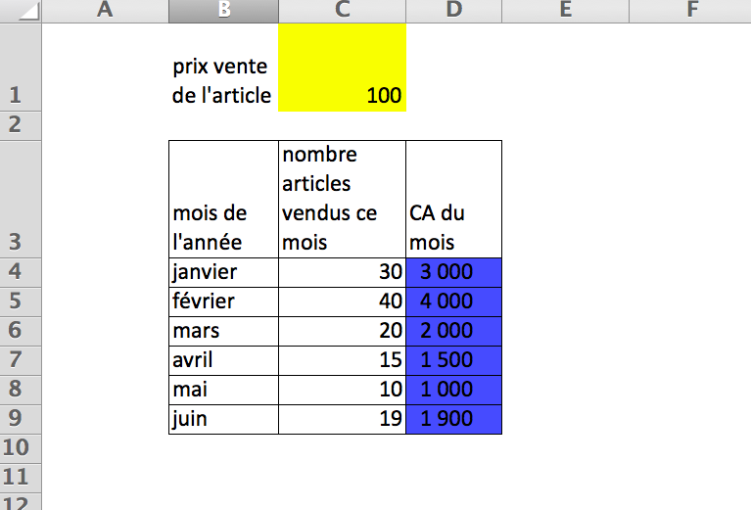Select the 'février' cell
The height and width of the screenshot is (510, 751).
[x=223, y=301]
